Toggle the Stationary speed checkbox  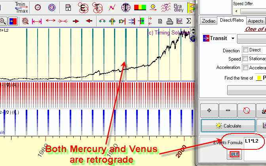click(246, 59)
